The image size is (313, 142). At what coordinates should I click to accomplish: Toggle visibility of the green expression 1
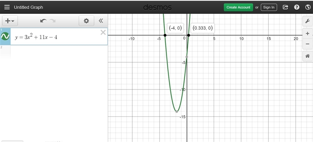[x=5, y=37]
